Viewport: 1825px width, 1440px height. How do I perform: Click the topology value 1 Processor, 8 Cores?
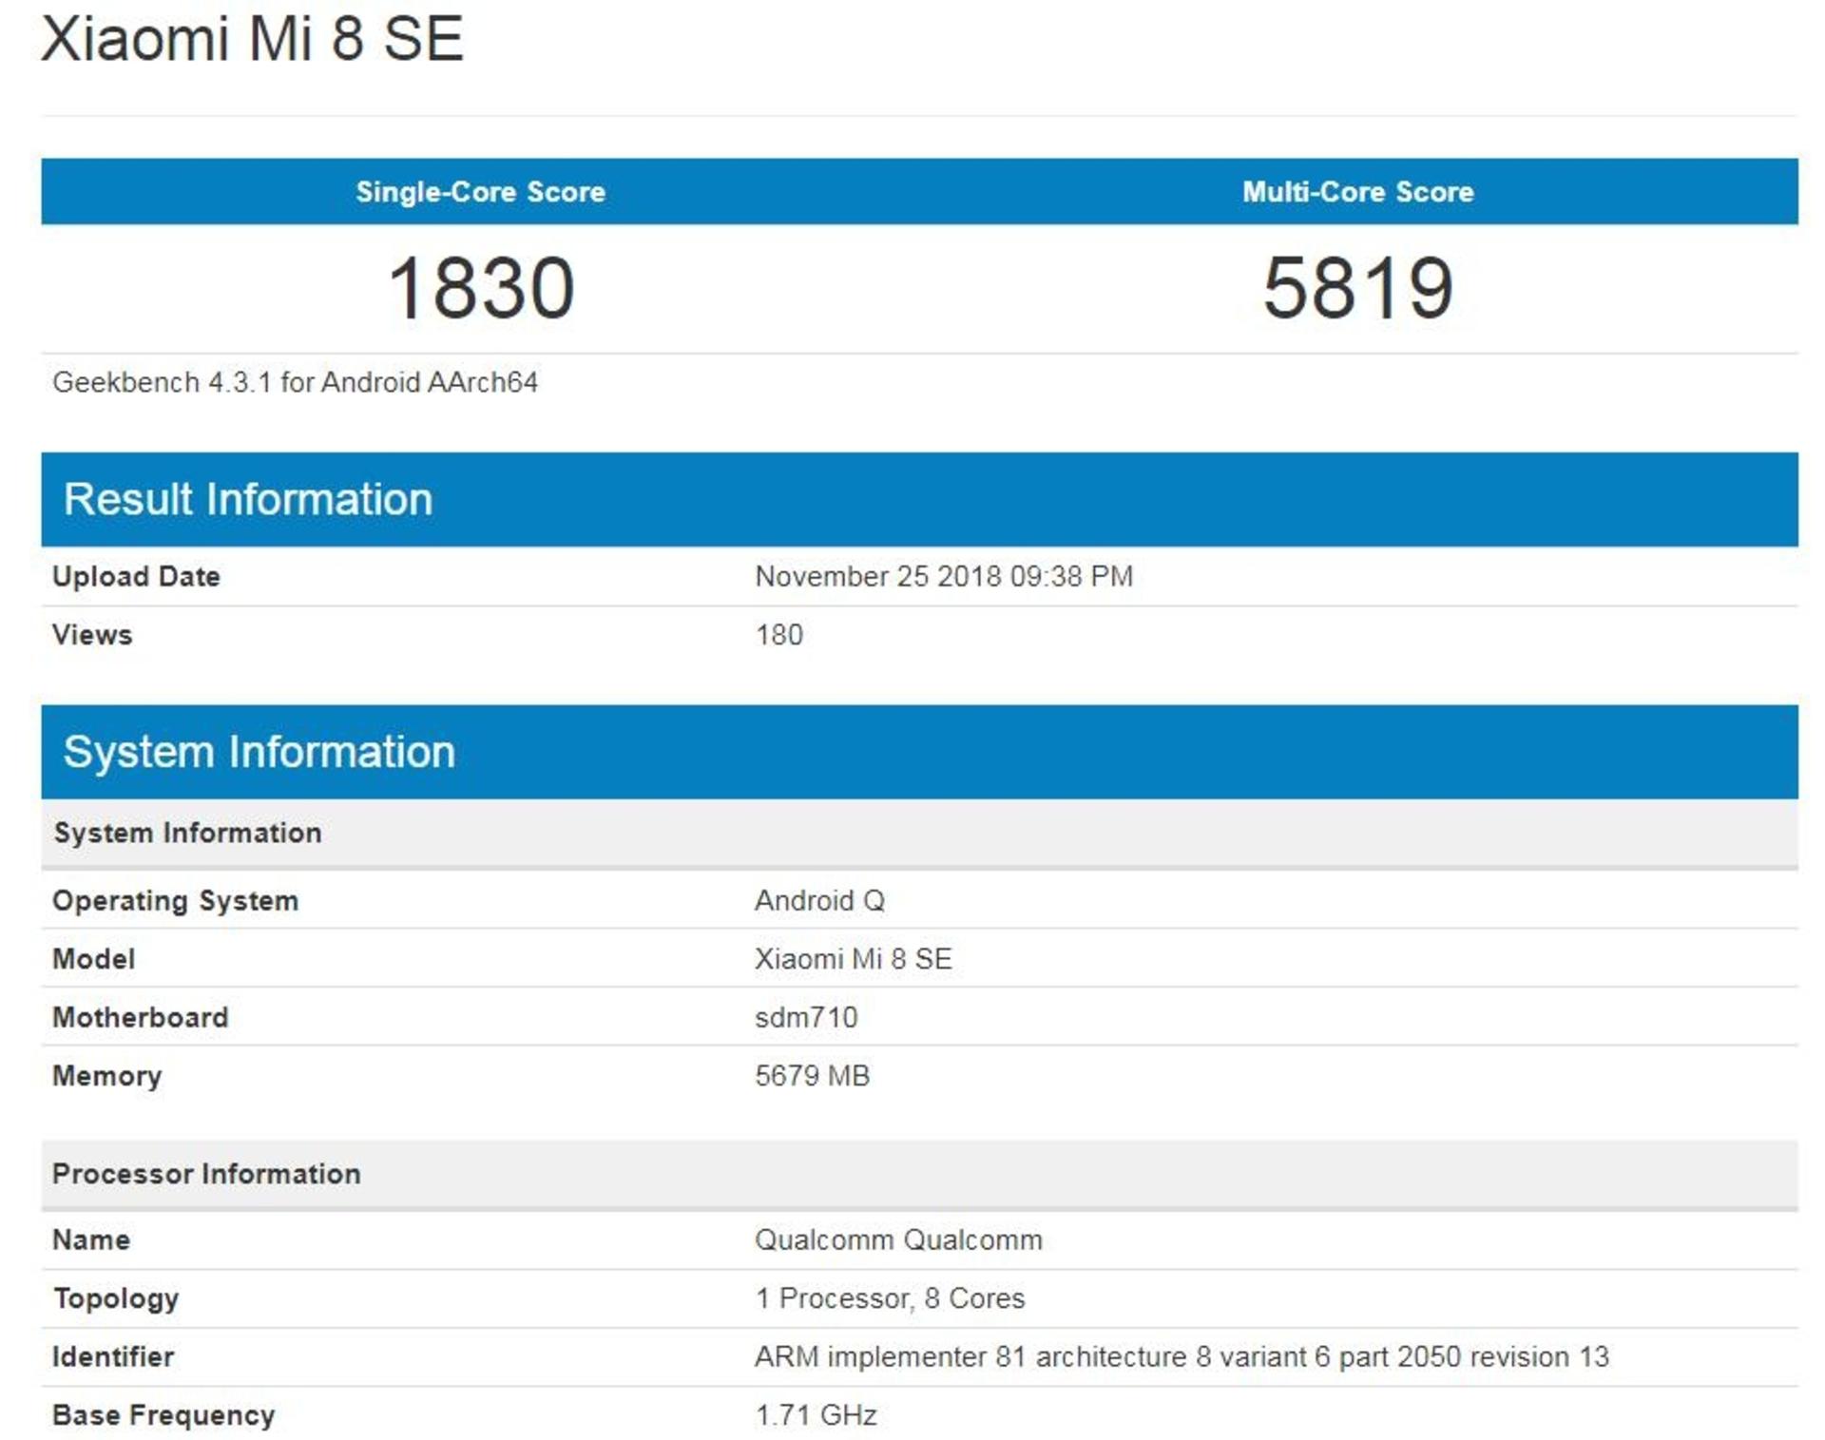point(890,1298)
